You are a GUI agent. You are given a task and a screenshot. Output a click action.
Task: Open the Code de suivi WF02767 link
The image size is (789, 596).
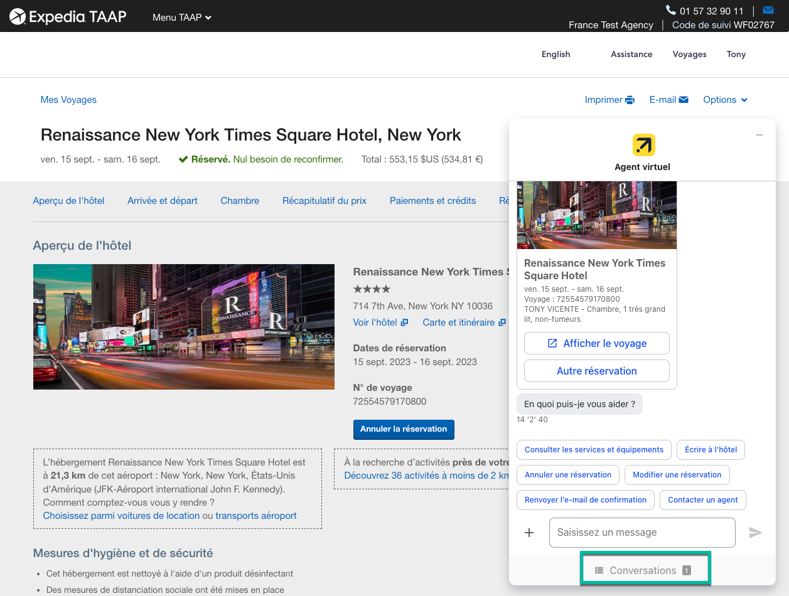[723, 25]
